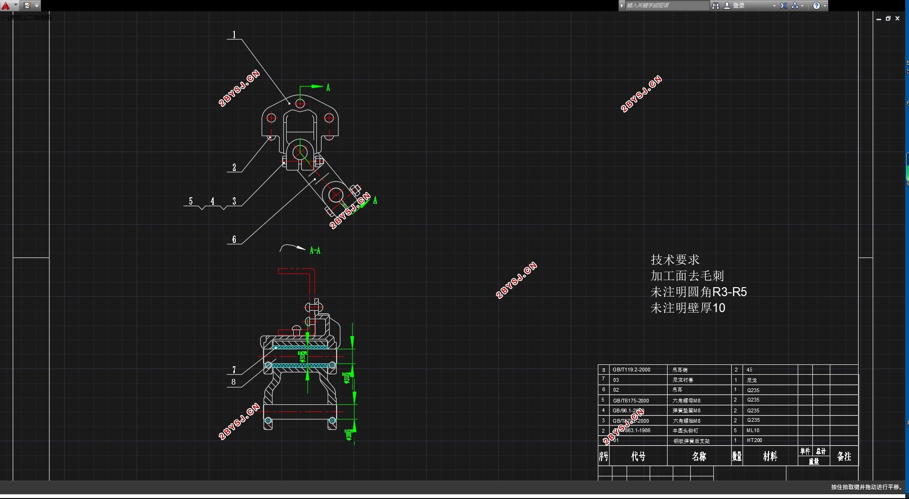Open the 二维线框 visual style menu
This screenshot has width=909, height=499.
tap(39, 18)
